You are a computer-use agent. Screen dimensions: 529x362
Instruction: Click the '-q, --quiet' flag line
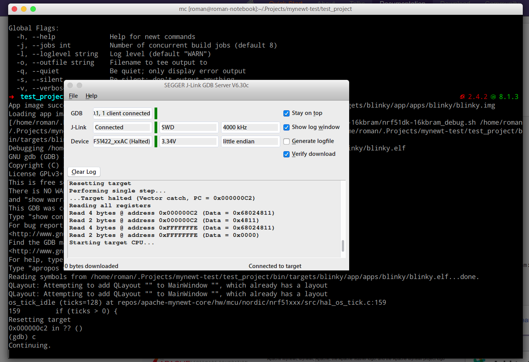click(131, 71)
